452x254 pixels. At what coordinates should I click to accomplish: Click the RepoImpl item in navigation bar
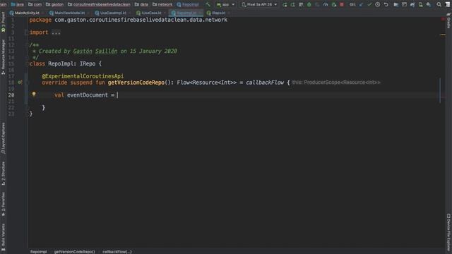[x=188, y=4]
